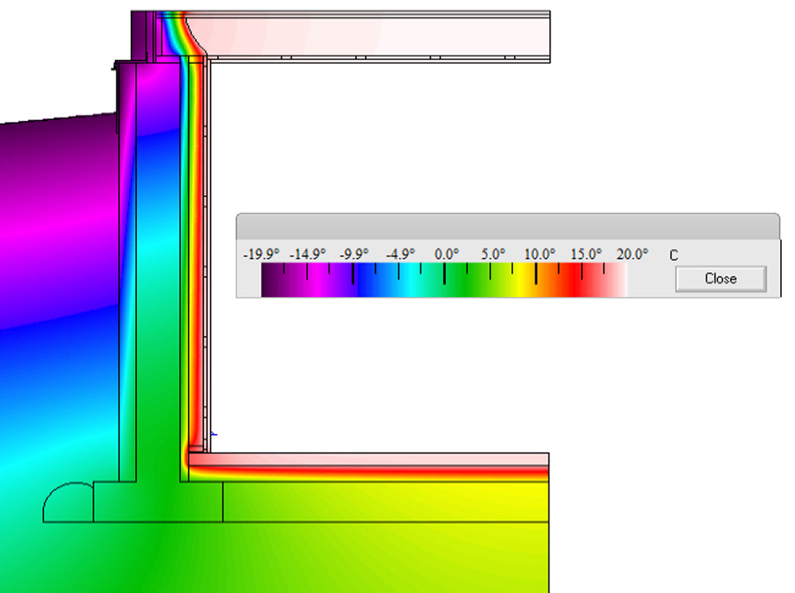The image size is (795, 593).
Task: Click the -4.9° scale label
Action: pos(402,254)
